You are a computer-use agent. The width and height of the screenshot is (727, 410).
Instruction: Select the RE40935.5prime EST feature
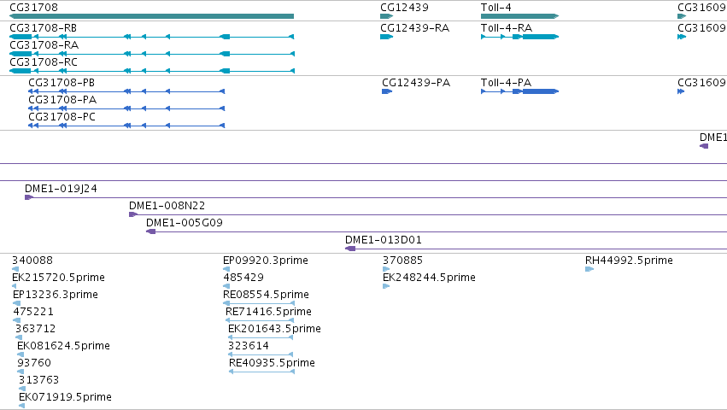tap(262, 372)
